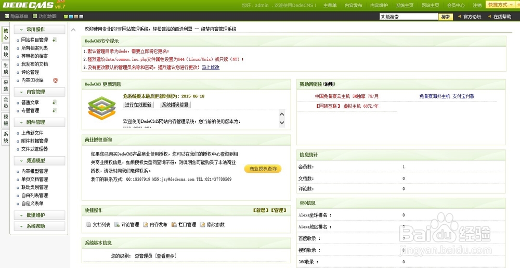Open 等审核的档案 in sidebar
Image resolution: width=520 pixels, height=268 pixels.
(x=34, y=56)
